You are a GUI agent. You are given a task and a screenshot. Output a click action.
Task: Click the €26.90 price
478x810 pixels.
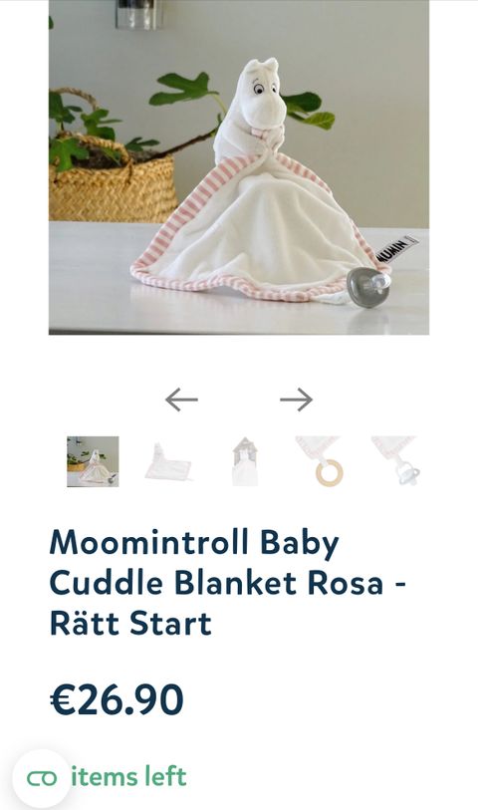[117, 700]
